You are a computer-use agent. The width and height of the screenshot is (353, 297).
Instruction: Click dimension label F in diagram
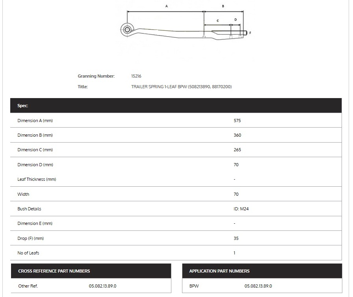click(250, 33)
